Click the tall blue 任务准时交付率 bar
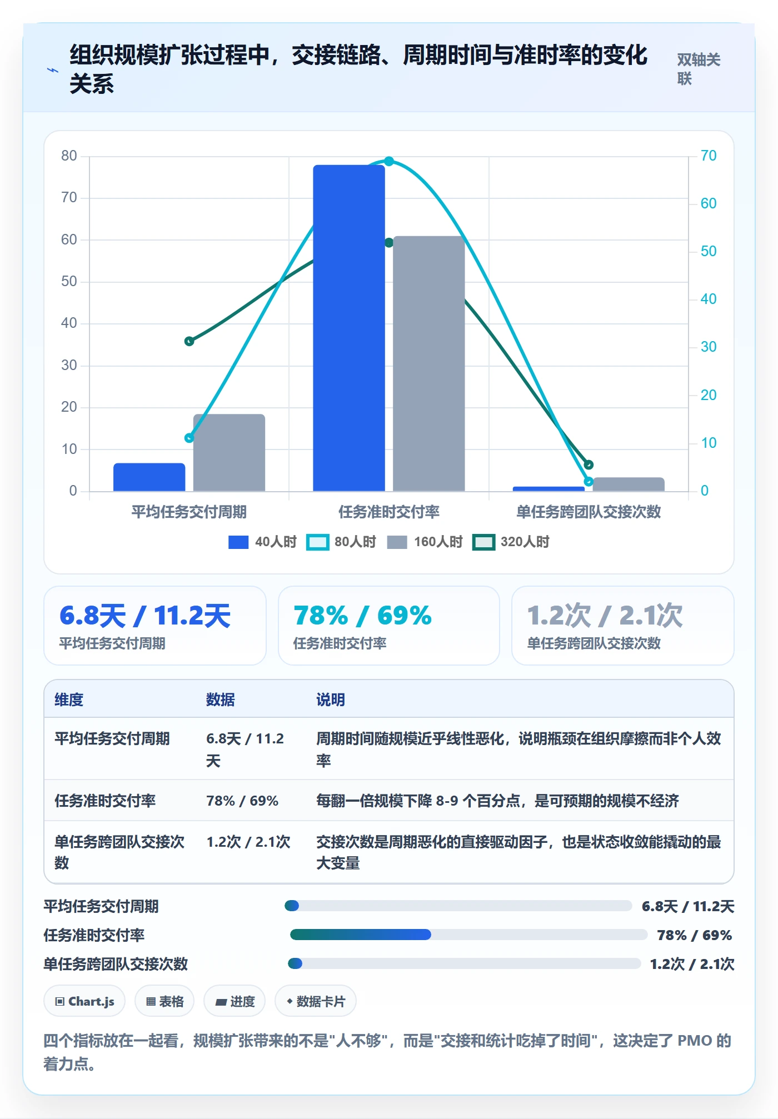 [349, 328]
